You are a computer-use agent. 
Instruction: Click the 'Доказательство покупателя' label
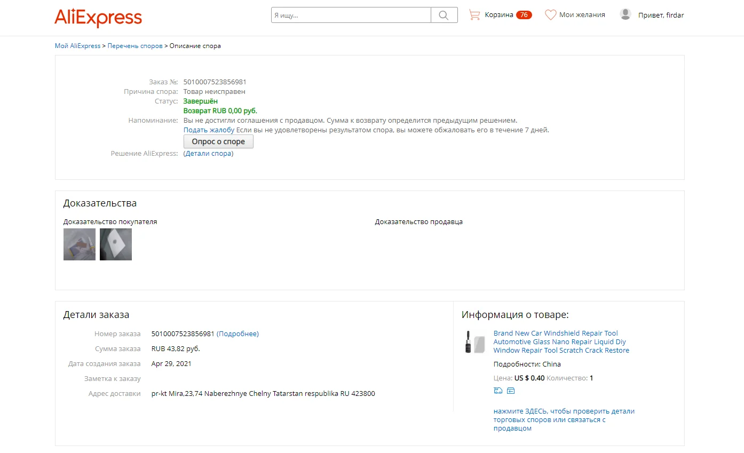110,222
